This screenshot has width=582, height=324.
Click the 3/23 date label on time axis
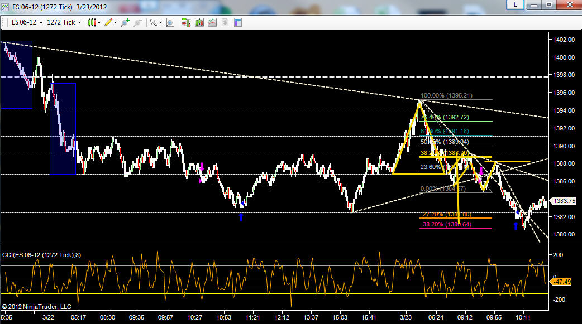click(x=406, y=317)
